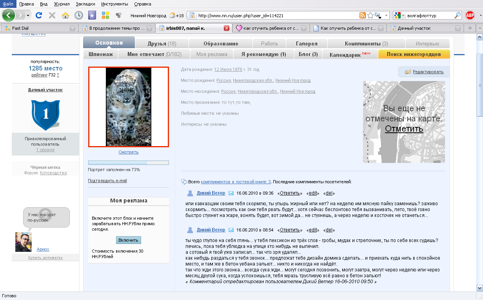The width and height of the screenshot is (483, 300).
Task: Open the Календарик tab
Action: click(350, 54)
